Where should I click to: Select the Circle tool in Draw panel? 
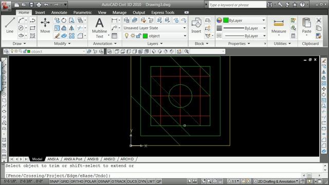tap(21, 28)
